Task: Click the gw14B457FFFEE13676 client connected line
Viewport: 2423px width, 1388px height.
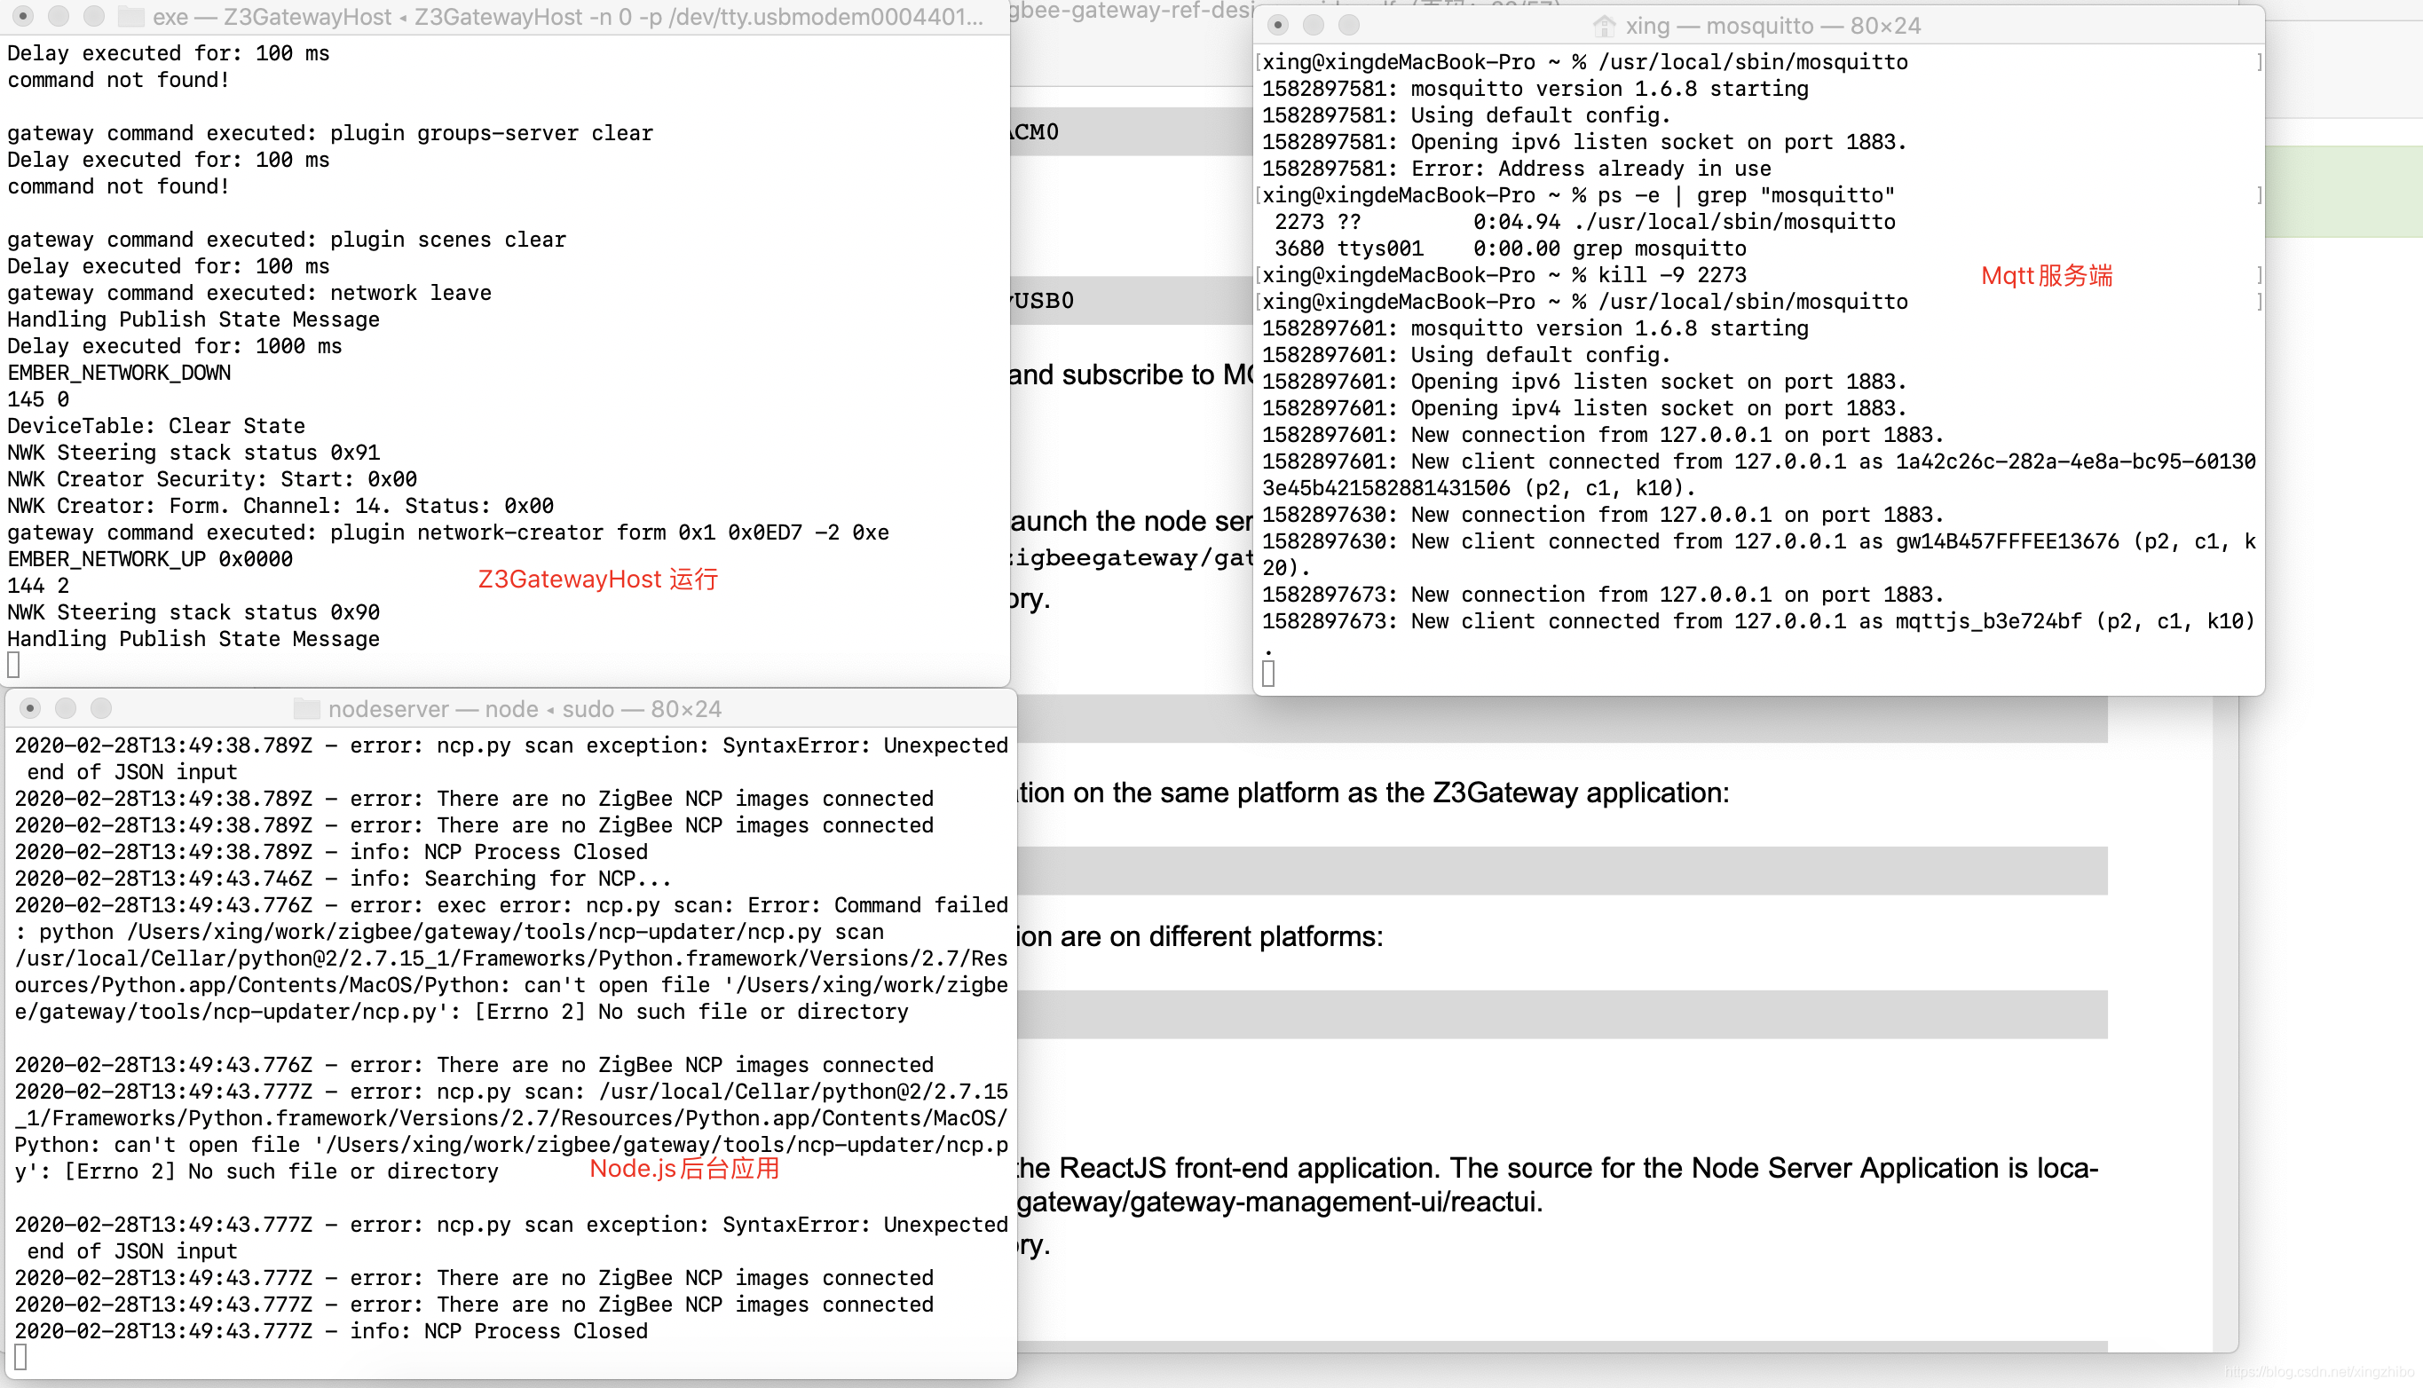Action: 1758,555
